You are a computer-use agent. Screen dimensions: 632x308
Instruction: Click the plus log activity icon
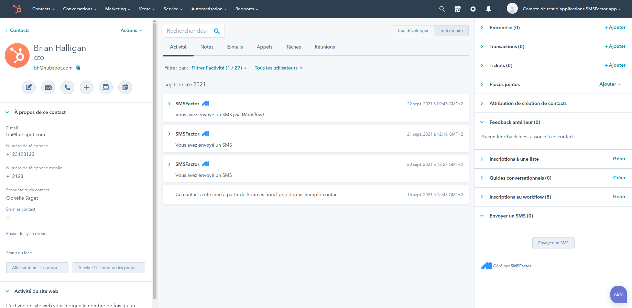tap(87, 87)
